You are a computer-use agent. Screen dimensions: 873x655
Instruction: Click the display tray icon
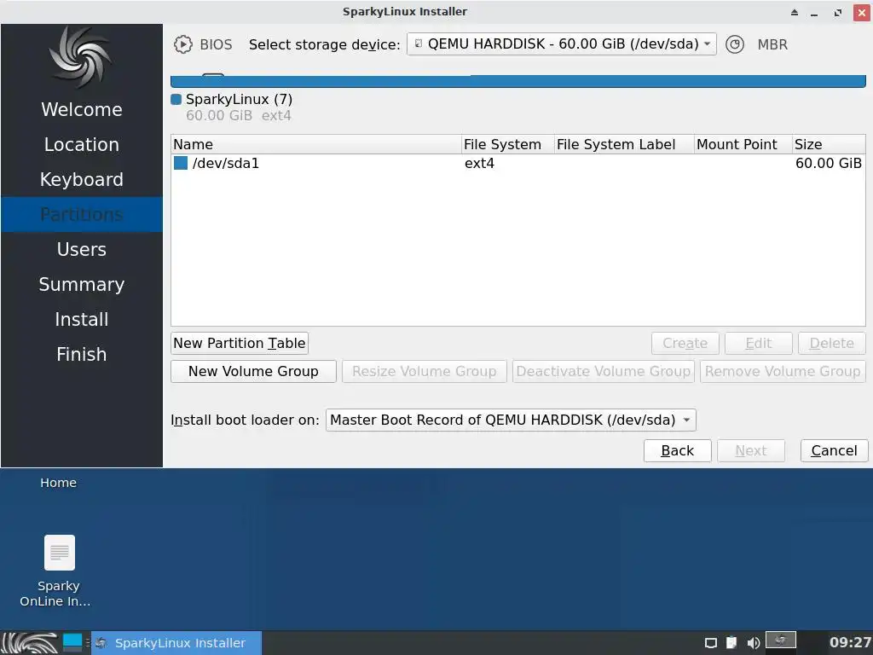710,643
